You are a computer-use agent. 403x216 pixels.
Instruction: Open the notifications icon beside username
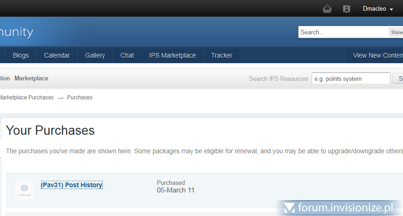pyautogui.click(x=346, y=9)
